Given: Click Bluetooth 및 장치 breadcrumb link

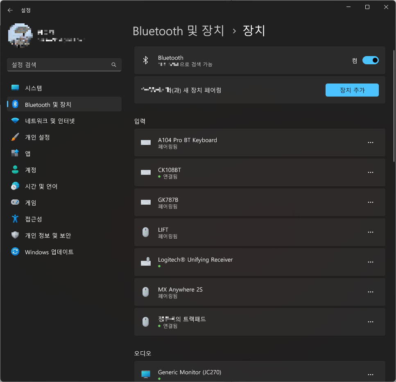Looking at the screenshot, I should click(x=178, y=31).
